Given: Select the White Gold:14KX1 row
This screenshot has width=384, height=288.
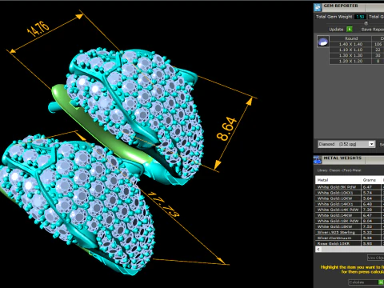Looking at the screenshot, I should tap(350, 204).
